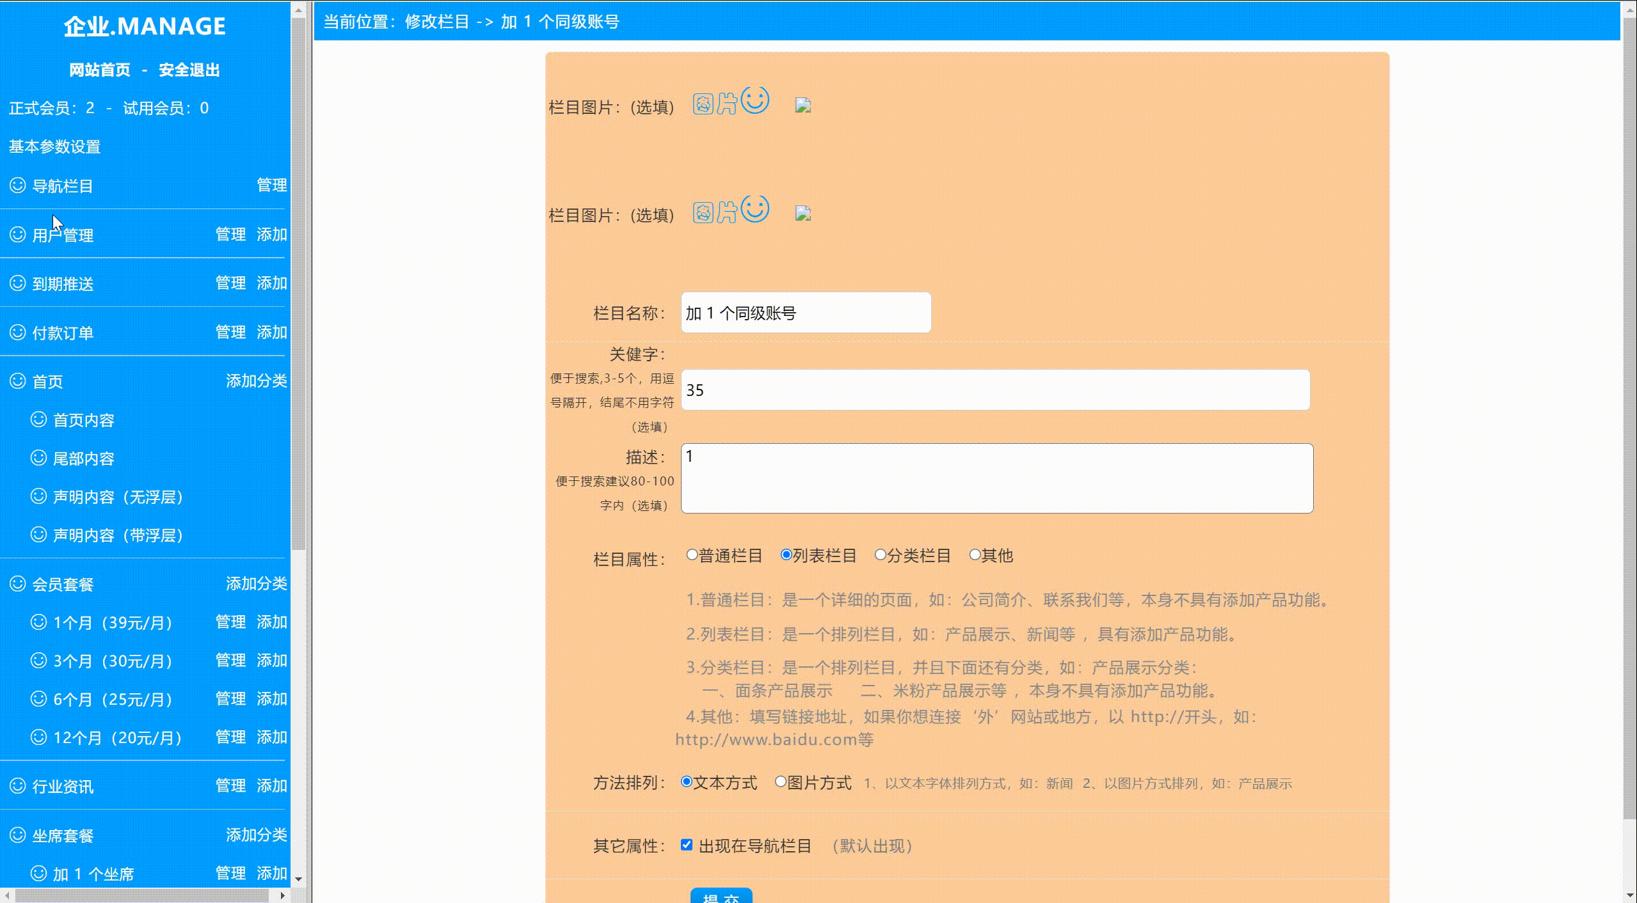Click smiley icon beside 首页

click(x=18, y=381)
